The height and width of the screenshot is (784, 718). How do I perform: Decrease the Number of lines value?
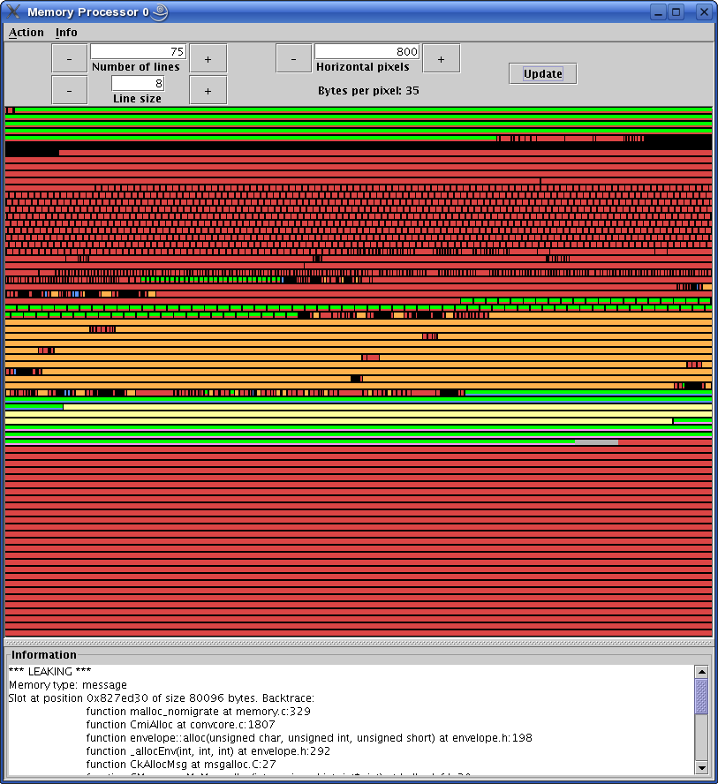coord(70,59)
